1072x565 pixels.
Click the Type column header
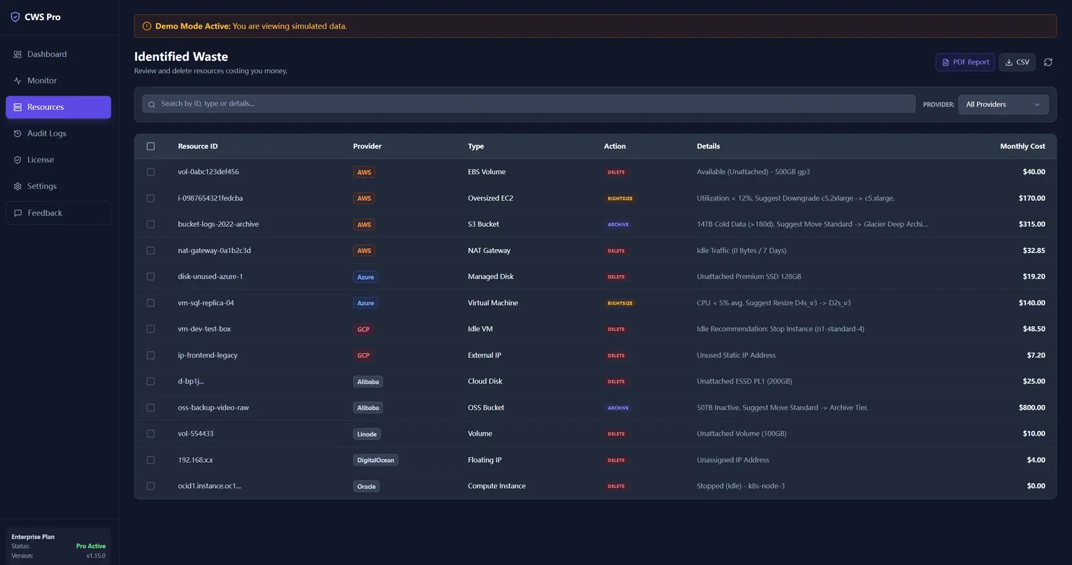pos(476,146)
